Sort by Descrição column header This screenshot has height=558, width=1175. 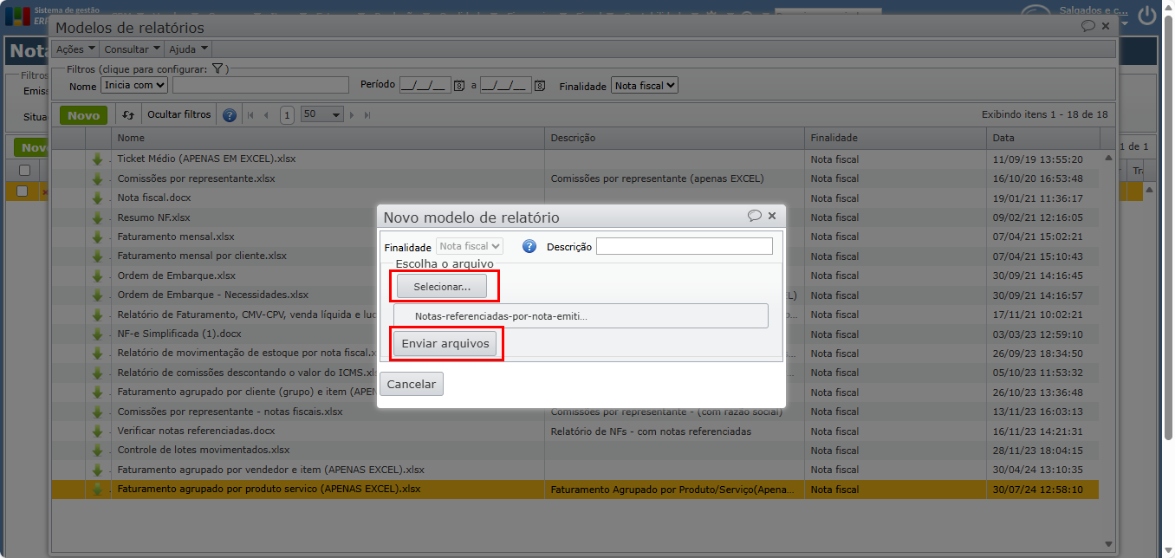tap(674, 138)
